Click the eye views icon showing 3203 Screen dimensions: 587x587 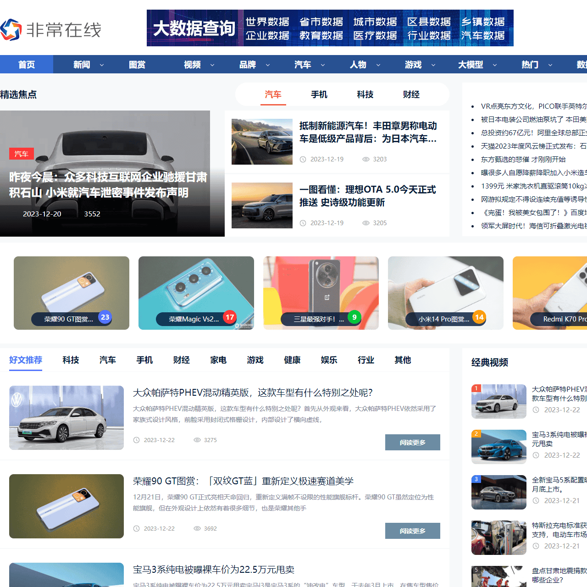click(366, 159)
